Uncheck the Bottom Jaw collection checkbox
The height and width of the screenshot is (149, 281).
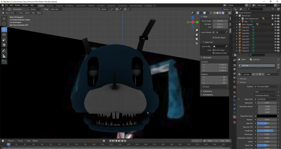pos(272,16)
